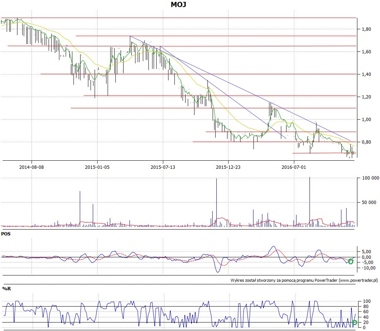
Task: Click the MOJ chart title
Action: click(x=178, y=4)
